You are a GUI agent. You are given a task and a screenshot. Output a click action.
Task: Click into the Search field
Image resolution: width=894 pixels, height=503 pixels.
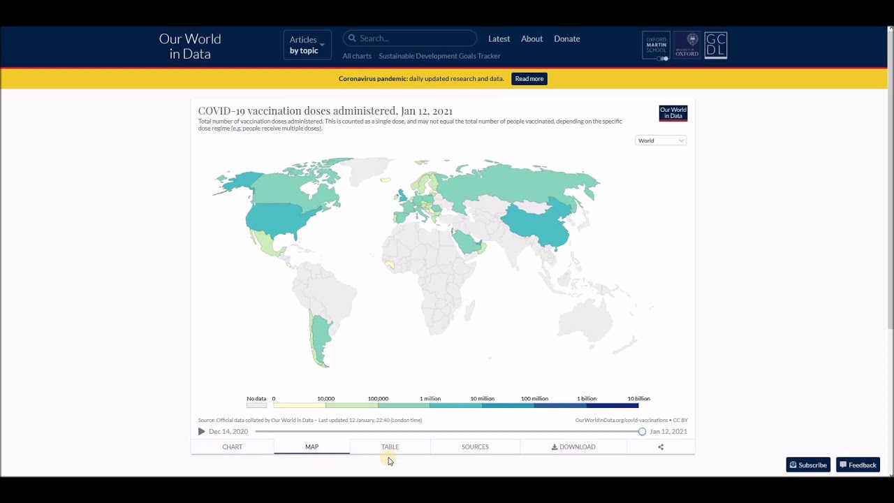[x=416, y=38]
